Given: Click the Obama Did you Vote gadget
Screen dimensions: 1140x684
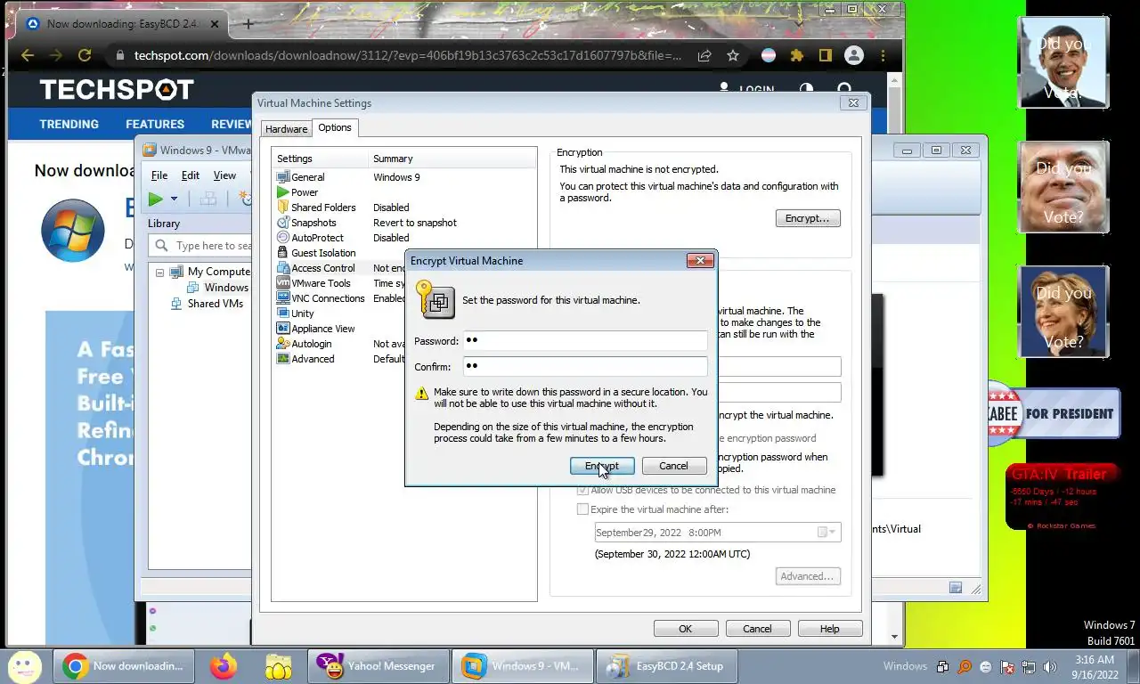Looking at the screenshot, I should point(1063,61).
